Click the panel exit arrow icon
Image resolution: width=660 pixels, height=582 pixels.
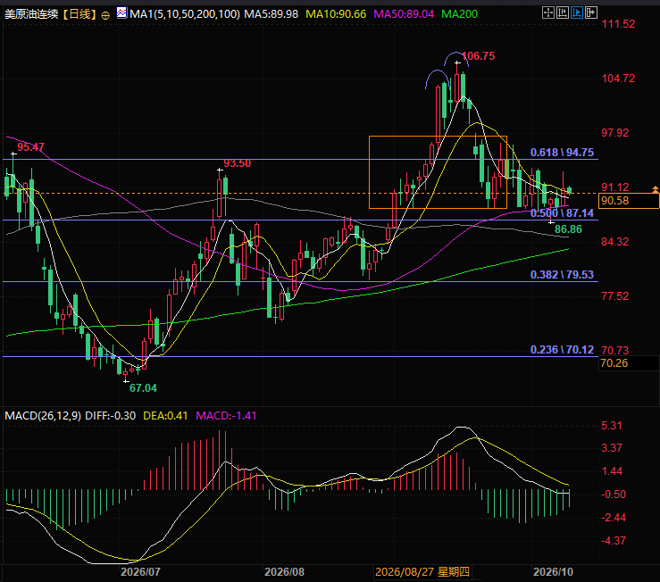(591, 12)
